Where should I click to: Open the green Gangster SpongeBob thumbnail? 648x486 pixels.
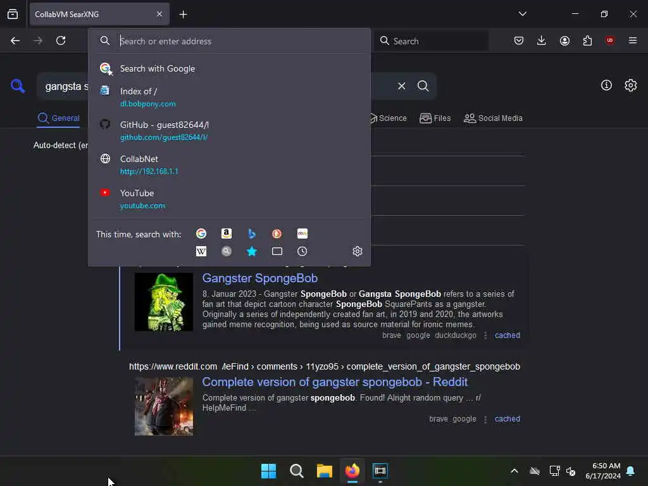click(x=164, y=302)
